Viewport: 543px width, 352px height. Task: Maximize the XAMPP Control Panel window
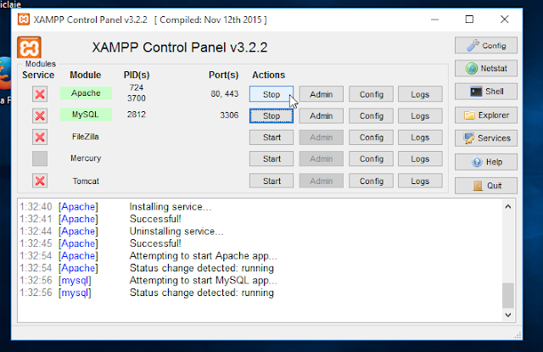pos(469,20)
